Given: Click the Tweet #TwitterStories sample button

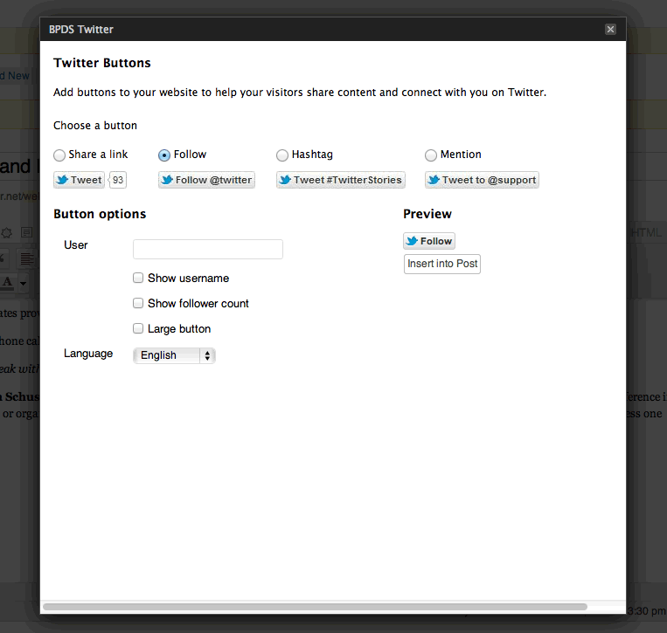Looking at the screenshot, I should [x=340, y=180].
